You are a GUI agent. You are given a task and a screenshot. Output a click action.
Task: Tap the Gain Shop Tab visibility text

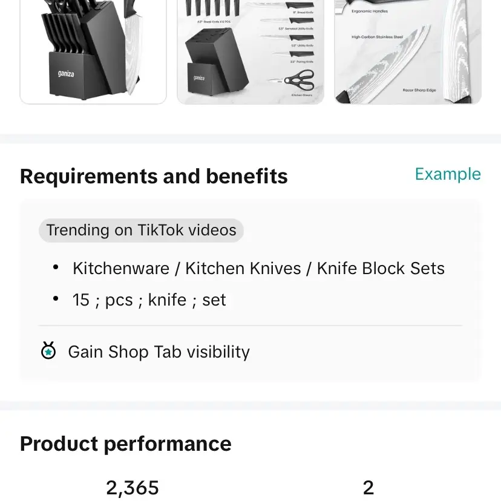(x=159, y=352)
